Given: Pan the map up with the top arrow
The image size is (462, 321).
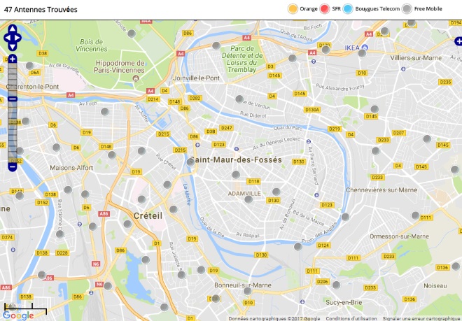Looking at the screenshot, I should (x=13, y=29).
